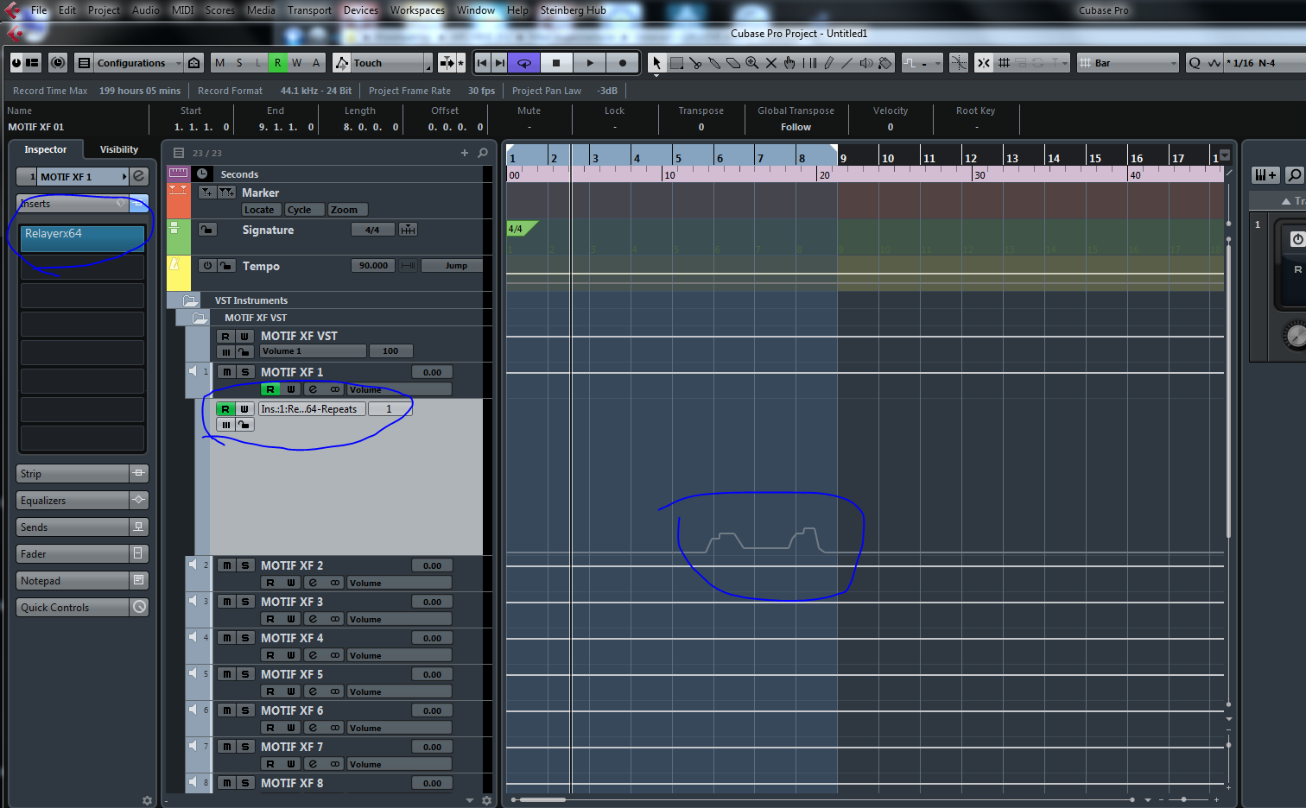
Task: Click the add track plus icon
Action: (465, 153)
